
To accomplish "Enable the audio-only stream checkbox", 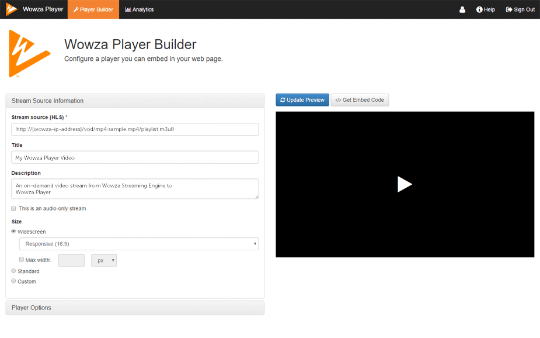I will [x=14, y=208].
